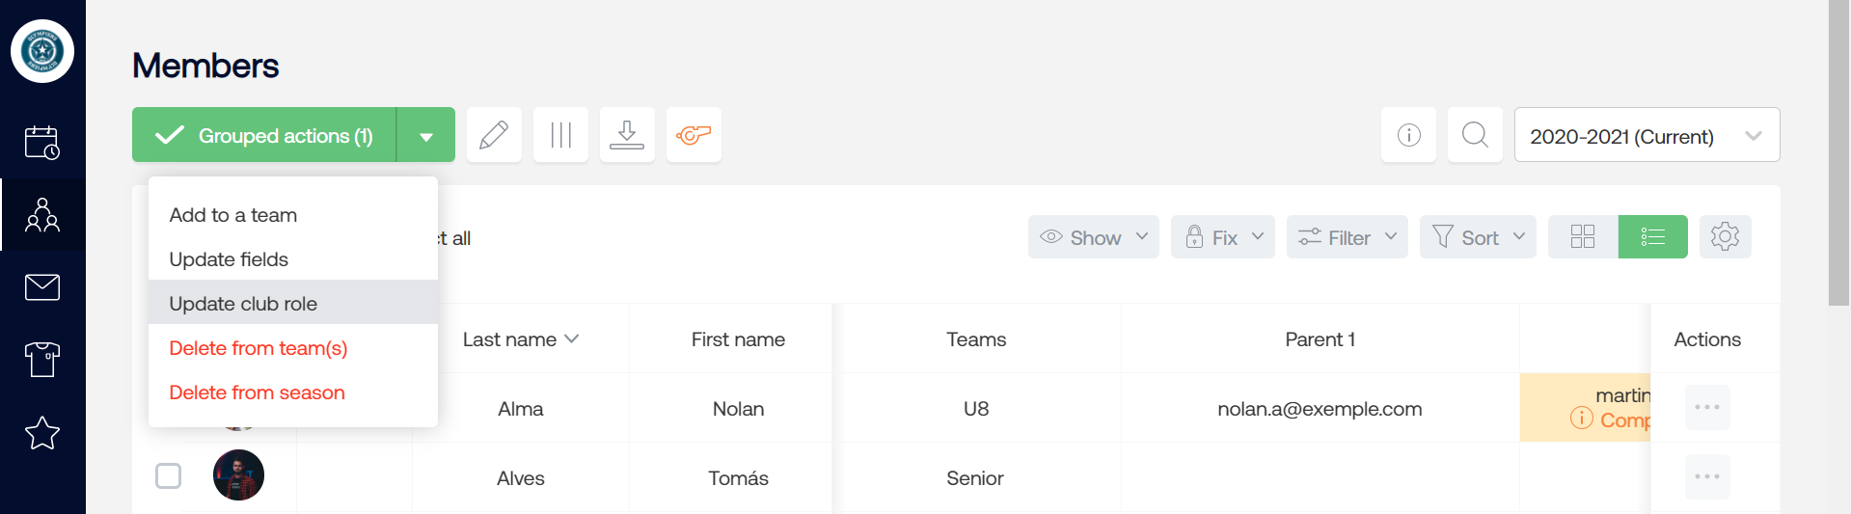
Task: Expand the Filter dropdown
Action: click(1347, 237)
